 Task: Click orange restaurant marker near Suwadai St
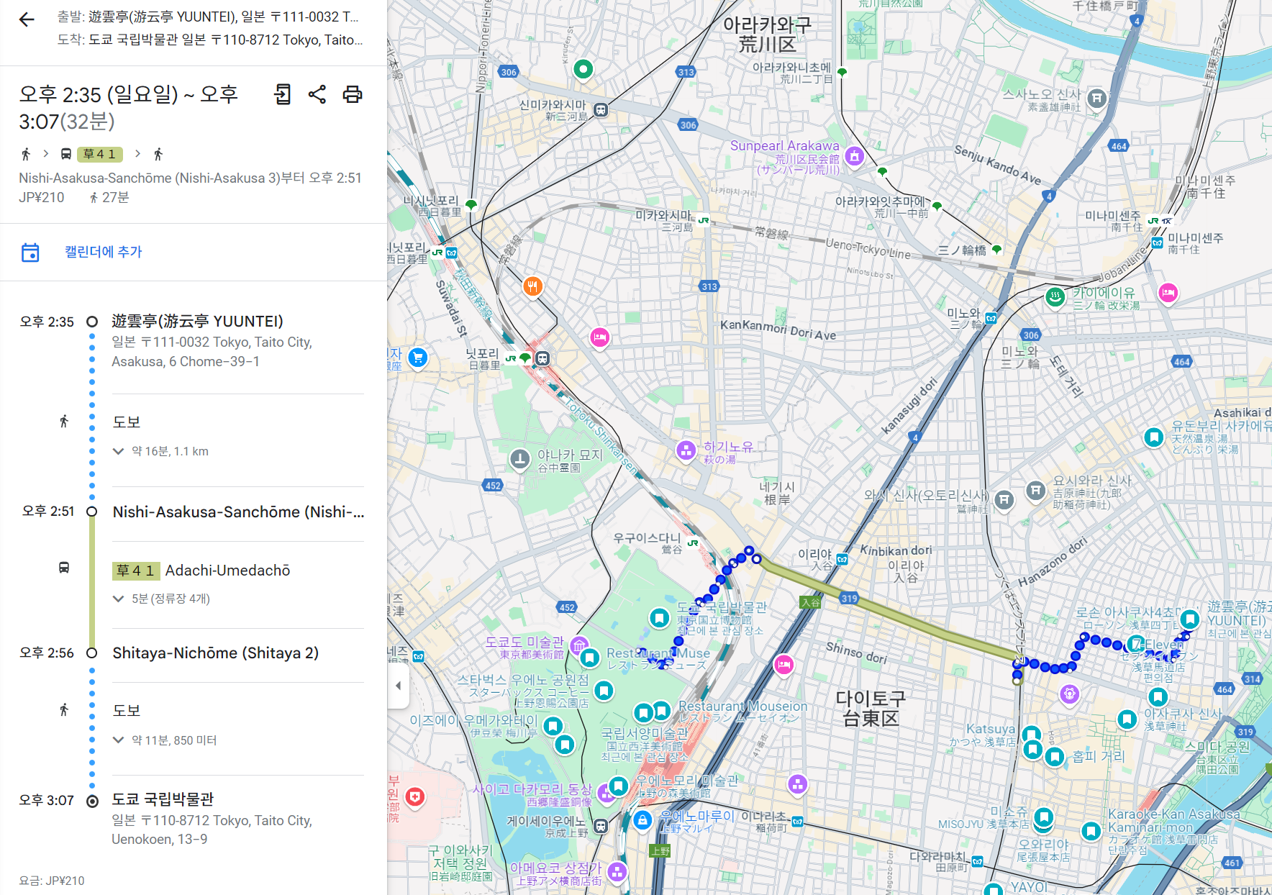coord(532,286)
